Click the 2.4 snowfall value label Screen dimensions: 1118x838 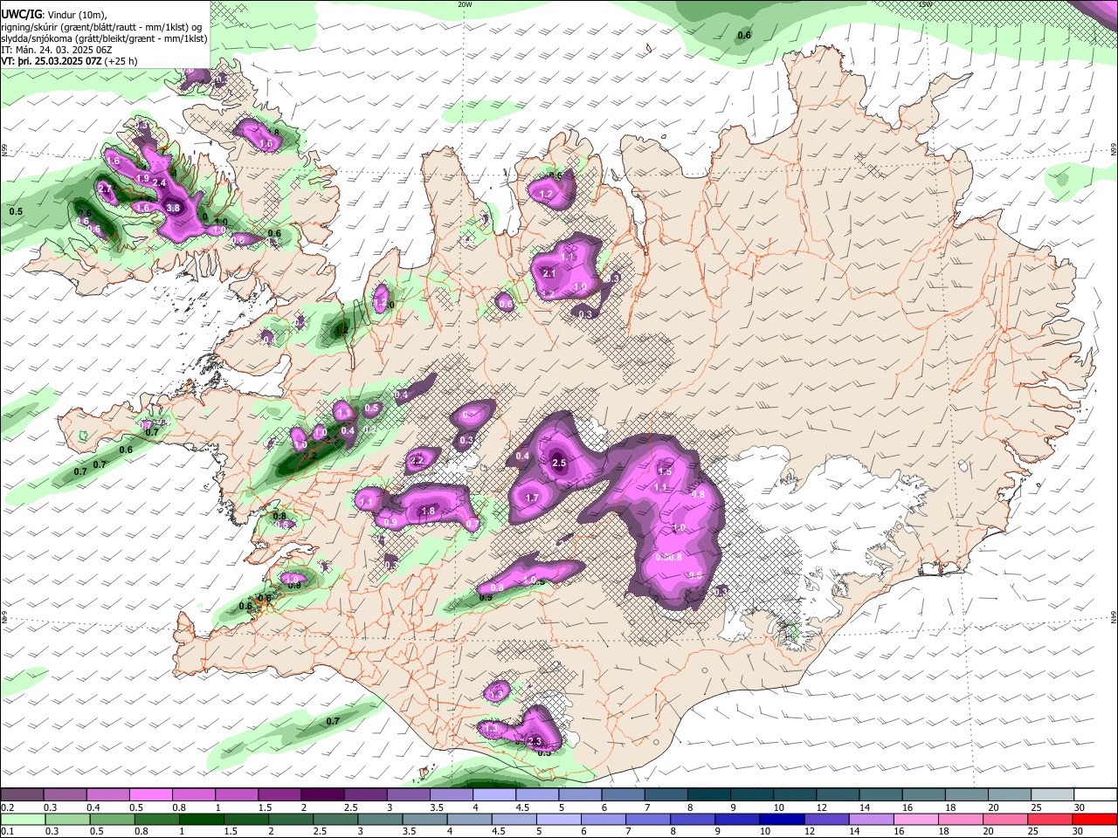click(x=159, y=182)
